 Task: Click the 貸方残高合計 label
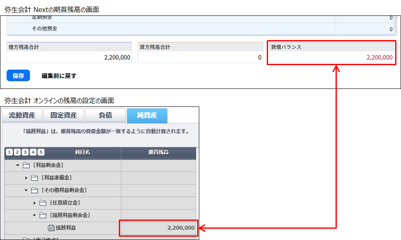(155, 47)
